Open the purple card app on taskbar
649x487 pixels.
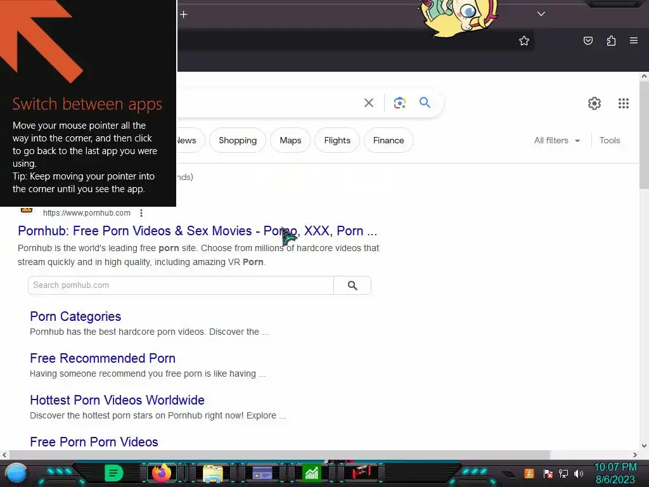[x=262, y=473]
